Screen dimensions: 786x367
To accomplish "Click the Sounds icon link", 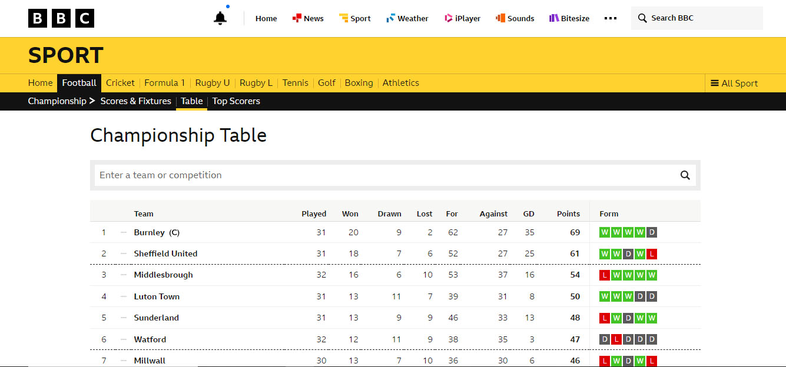I will pyautogui.click(x=500, y=18).
